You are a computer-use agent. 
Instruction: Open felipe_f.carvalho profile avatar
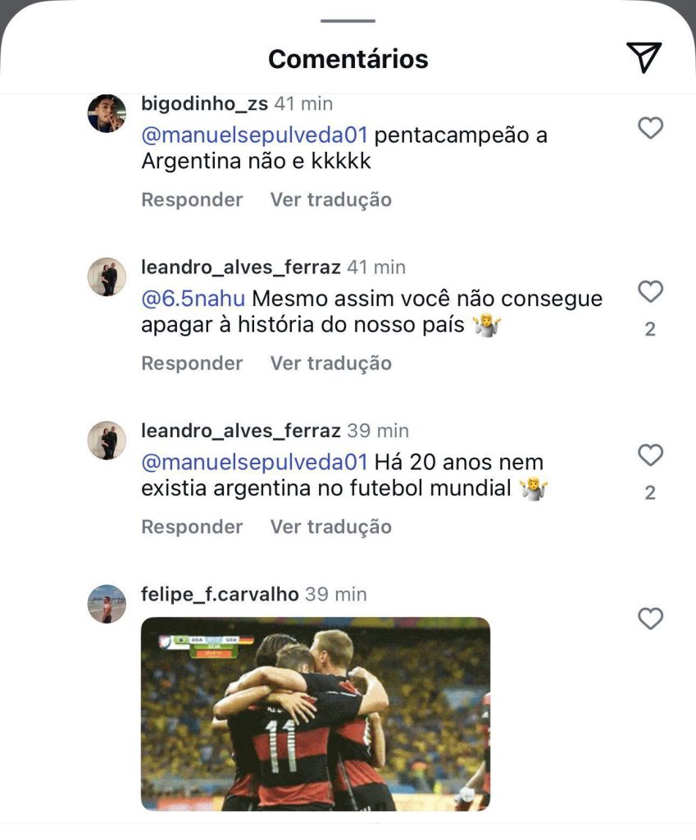pos(107,604)
